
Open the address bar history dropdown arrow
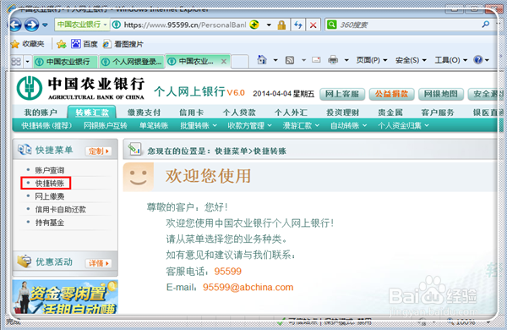pyautogui.click(x=269, y=25)
